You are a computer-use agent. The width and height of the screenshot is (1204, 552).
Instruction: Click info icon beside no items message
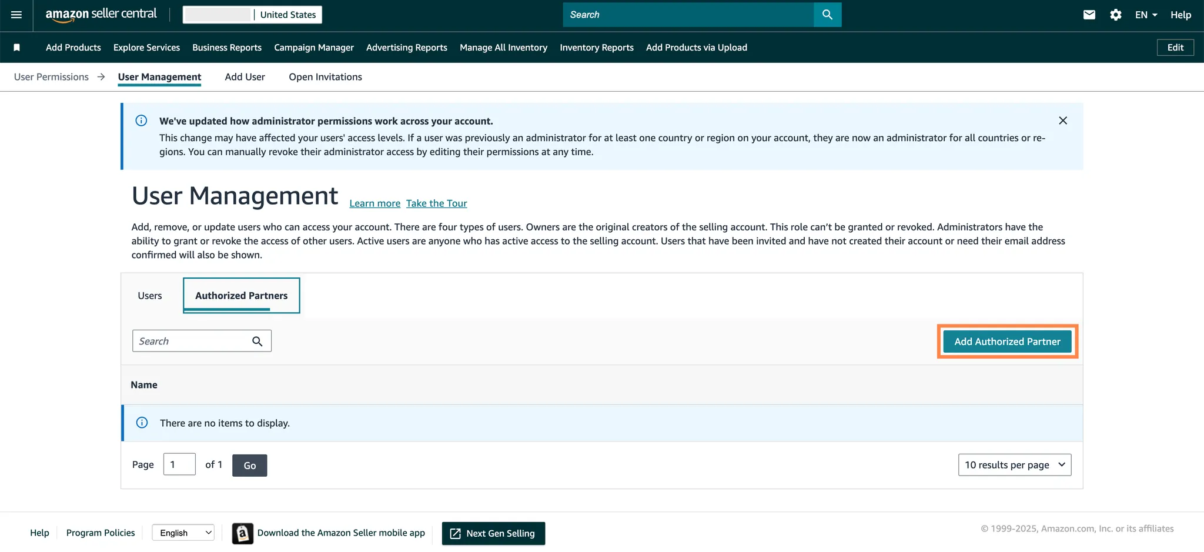(142, 423)
